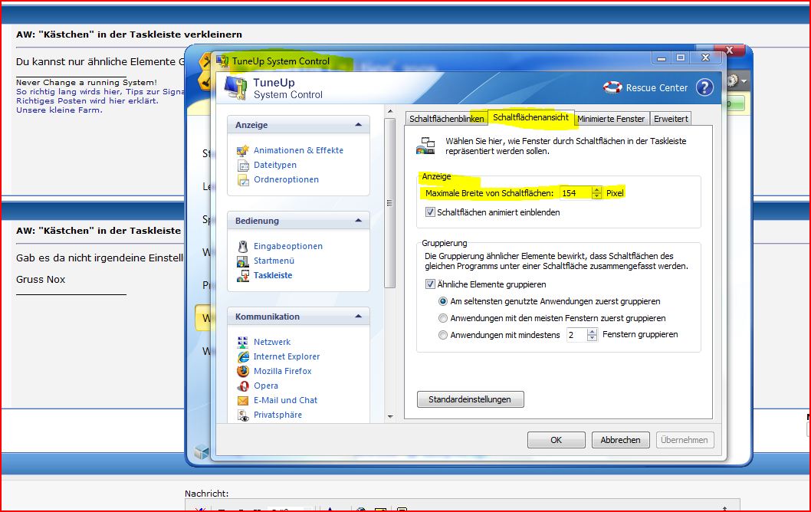Open Ordneroptionen settings
This screenshot has height=512, width=811.
pyautogui.click(x=286, y=179)
